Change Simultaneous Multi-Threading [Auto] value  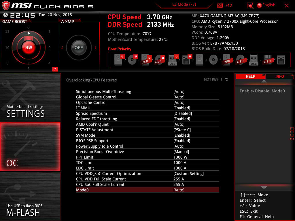pyautogui.click(x=179, y=92)
